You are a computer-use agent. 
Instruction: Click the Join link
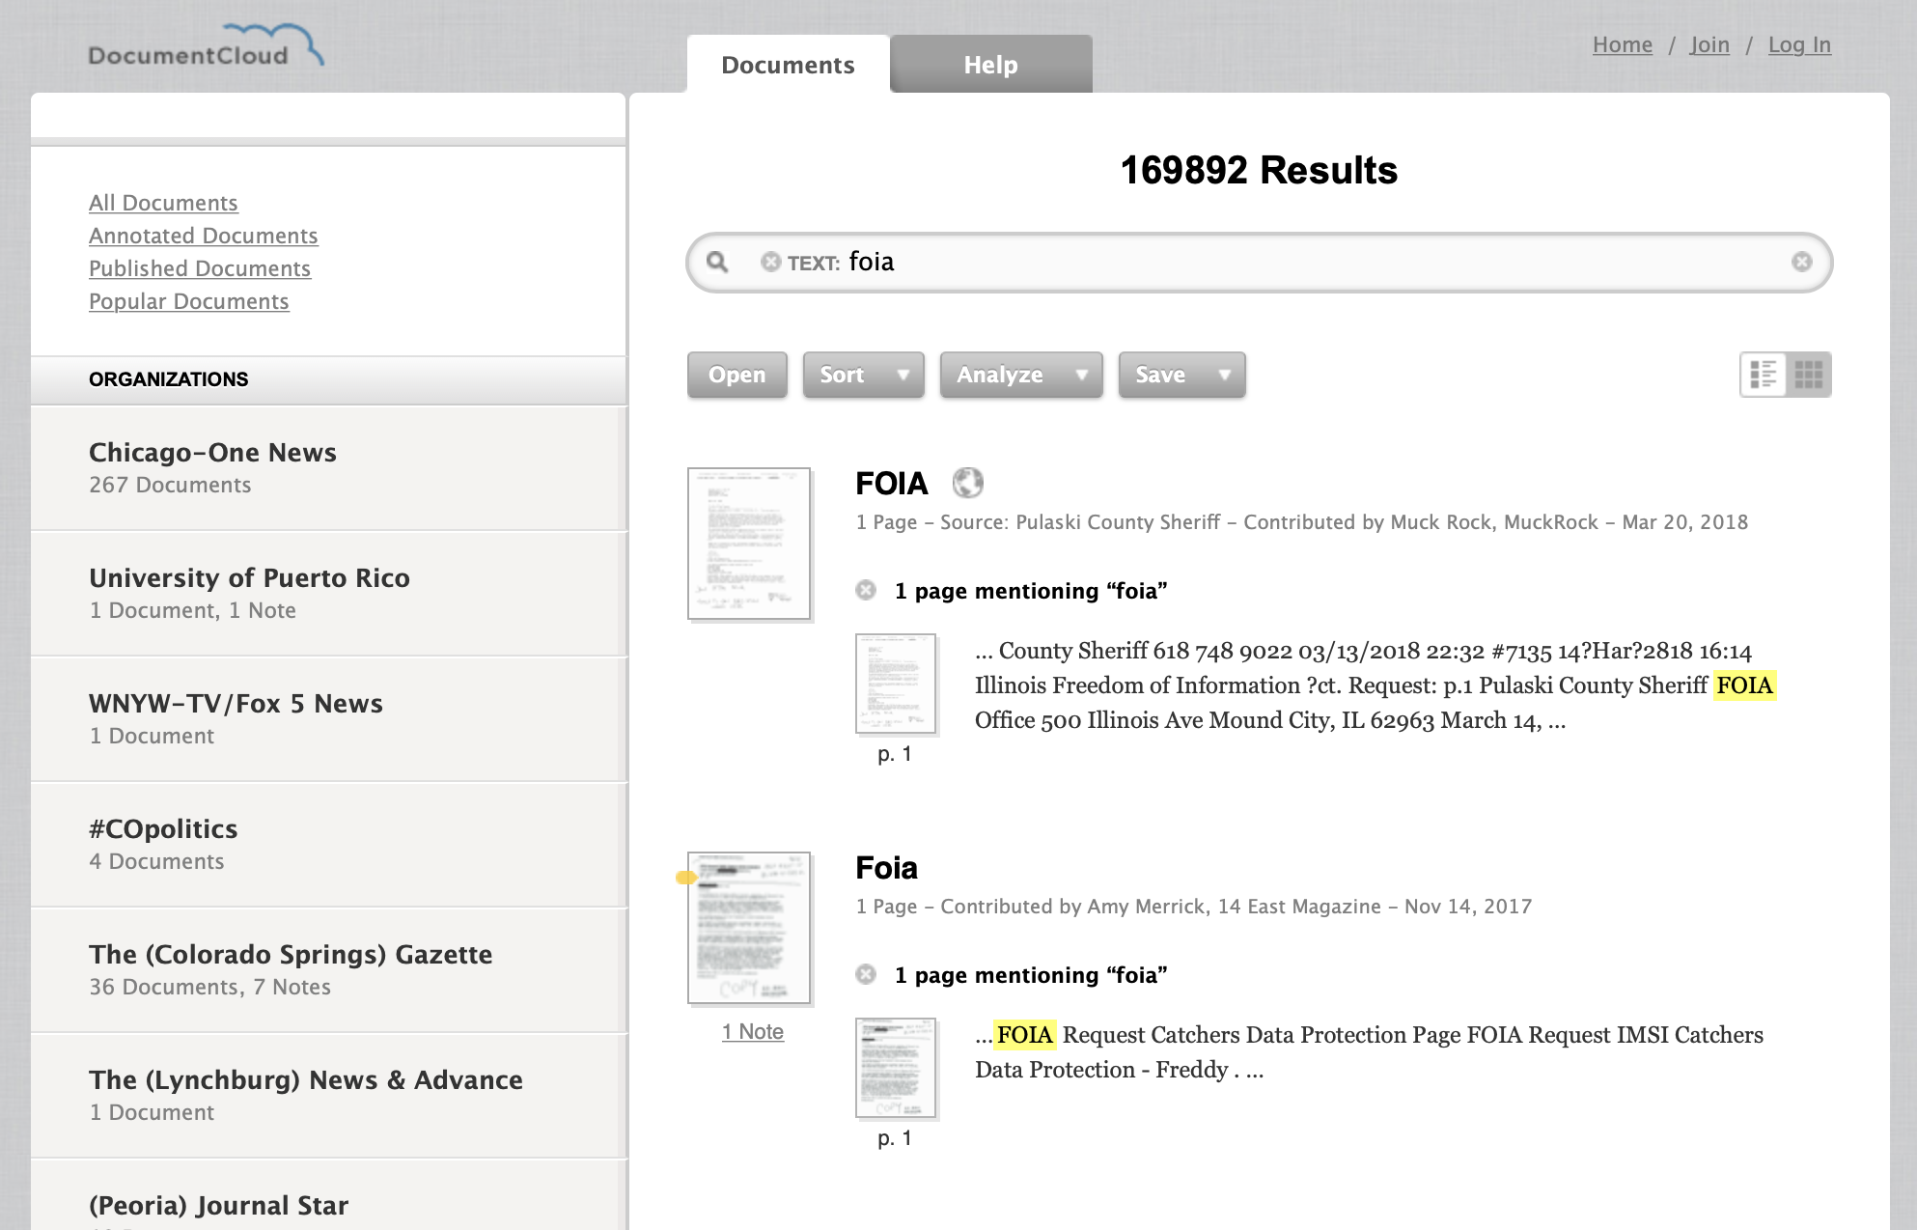pos(1709,44)
